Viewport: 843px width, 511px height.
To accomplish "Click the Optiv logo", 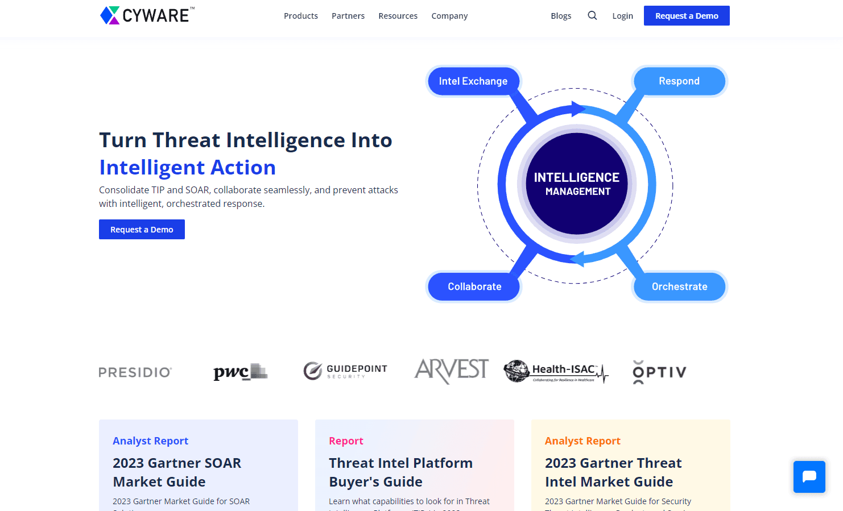I will pyautogui.click(x=659, y=372).
